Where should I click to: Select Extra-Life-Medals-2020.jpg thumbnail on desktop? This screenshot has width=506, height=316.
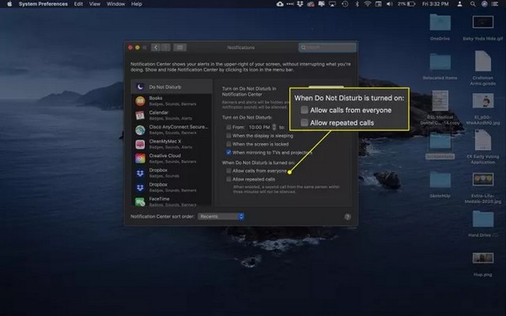pos(483,179)
